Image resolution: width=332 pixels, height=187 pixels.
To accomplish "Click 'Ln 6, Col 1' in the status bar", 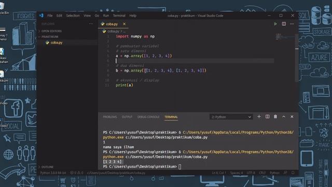I will pyautogui.click(x=219, y=173).
